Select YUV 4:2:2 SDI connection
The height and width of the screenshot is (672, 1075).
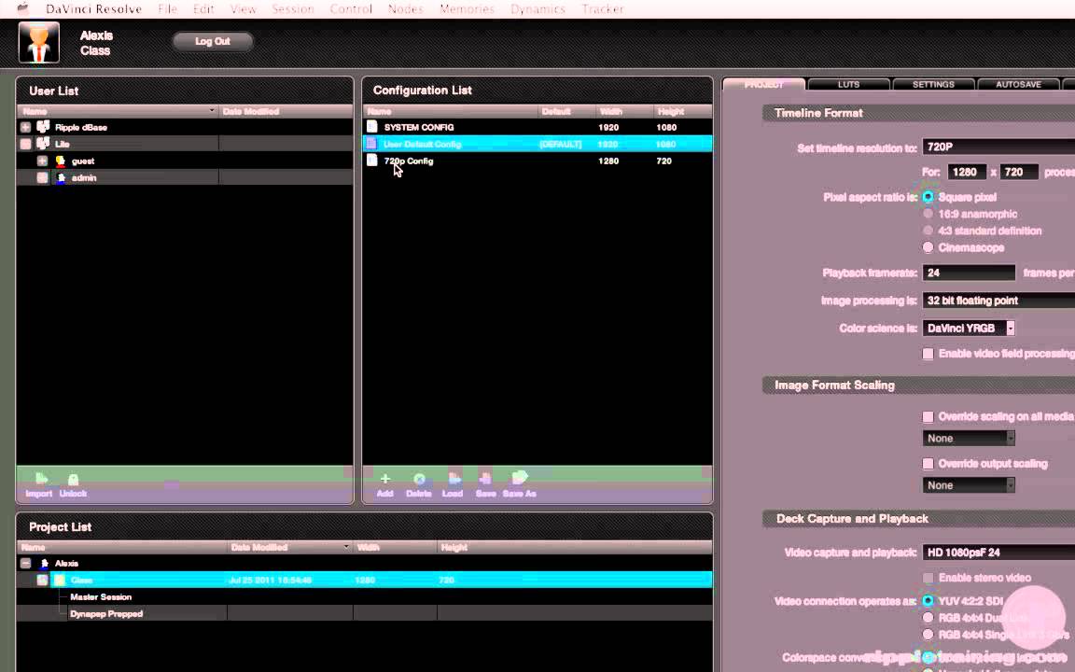point(928,601)
